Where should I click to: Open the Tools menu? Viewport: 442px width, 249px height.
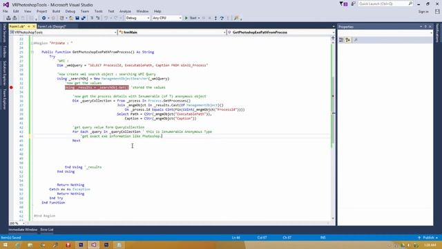point(98,11)
